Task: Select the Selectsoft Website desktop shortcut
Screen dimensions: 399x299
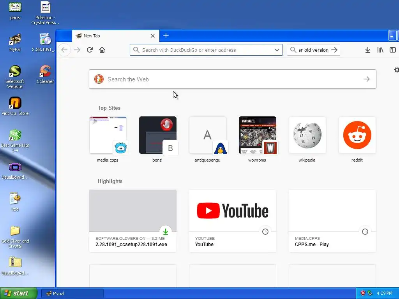Action: click(x=15, y=77)
